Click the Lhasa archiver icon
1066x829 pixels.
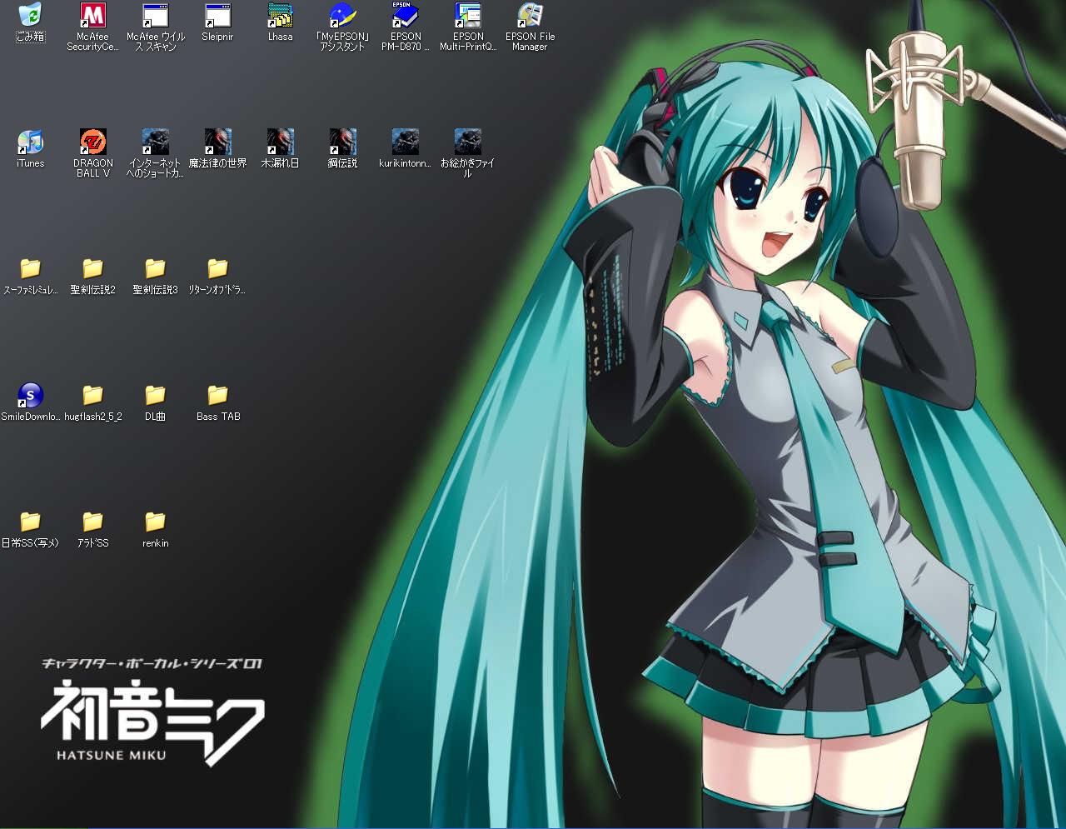(x=280, y=22)
